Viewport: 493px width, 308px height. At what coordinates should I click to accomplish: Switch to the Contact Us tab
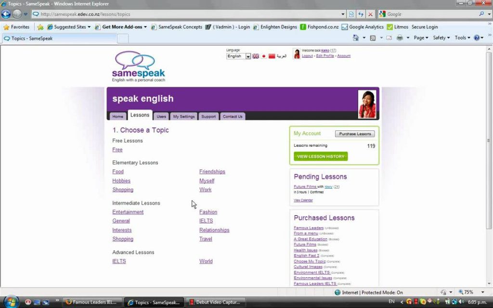coord(233,116)
